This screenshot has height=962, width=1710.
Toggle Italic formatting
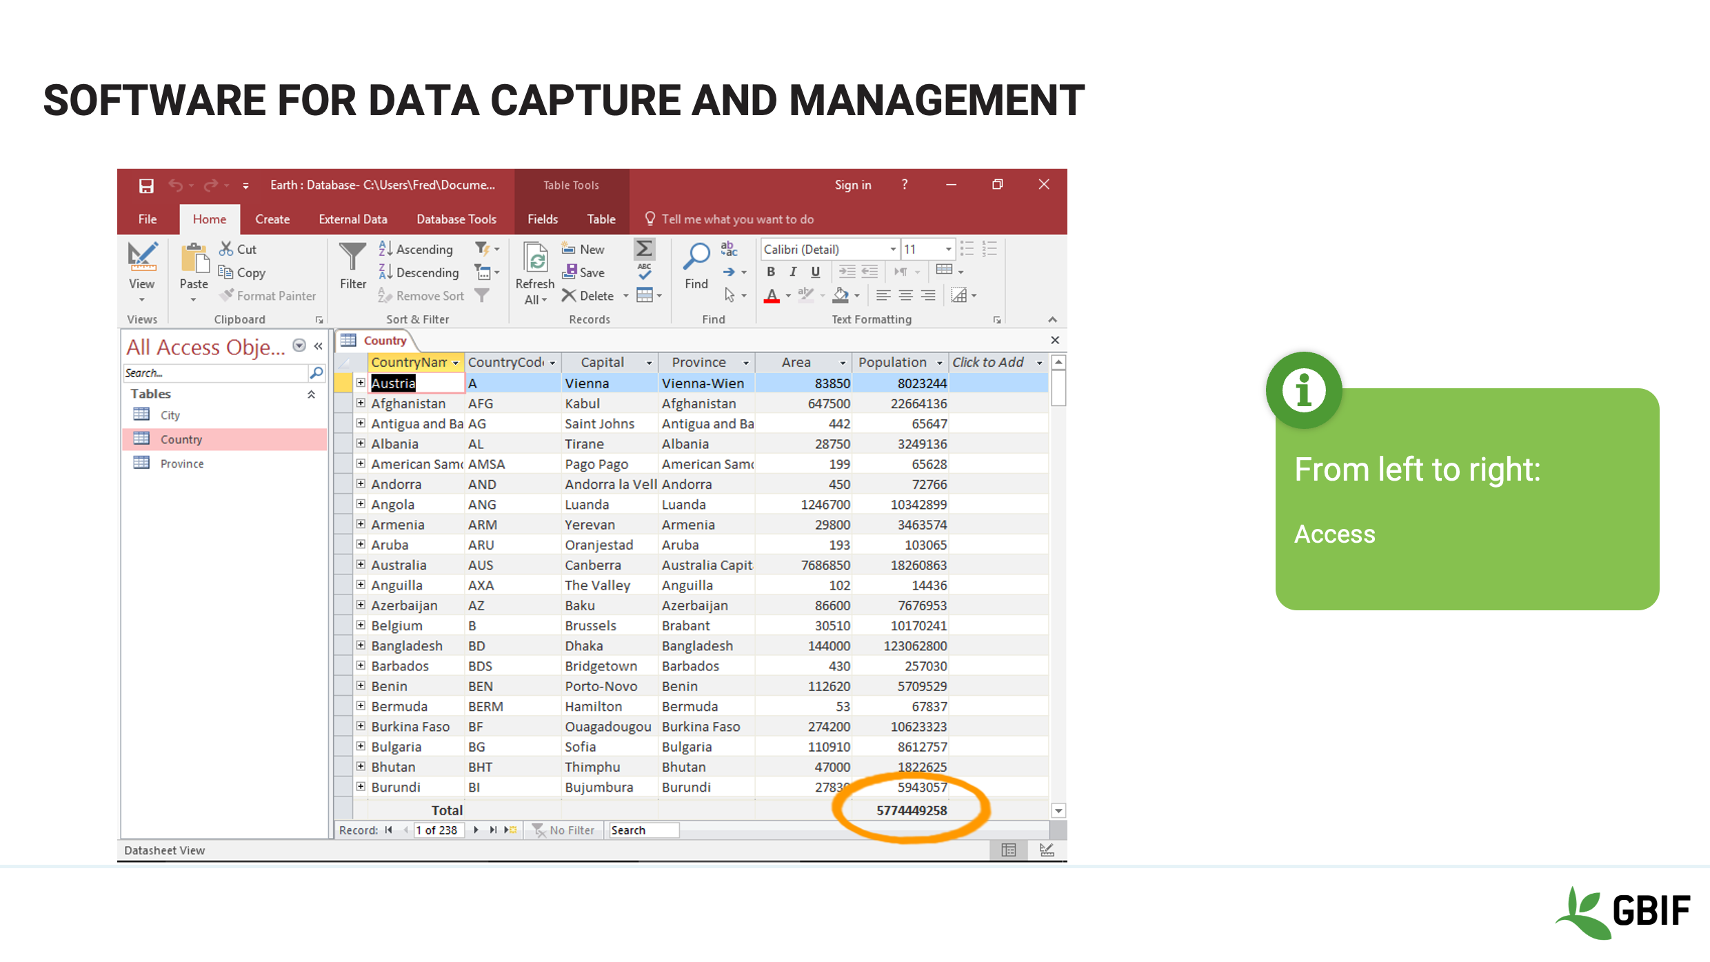coord(792,272)
